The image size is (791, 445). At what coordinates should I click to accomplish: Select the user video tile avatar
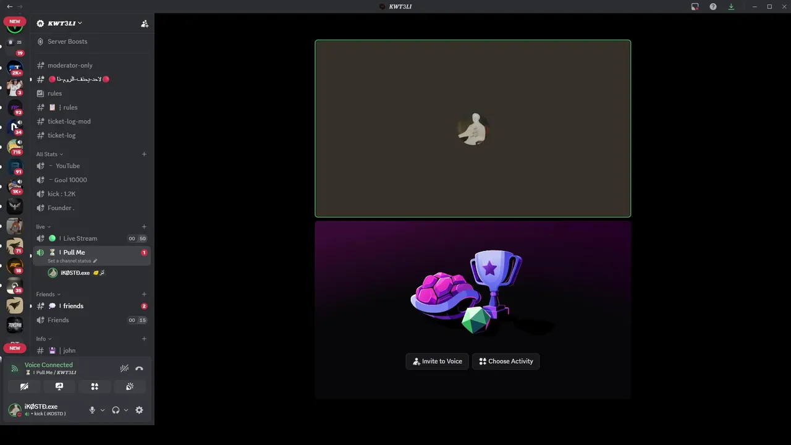(x=473, y=129)
